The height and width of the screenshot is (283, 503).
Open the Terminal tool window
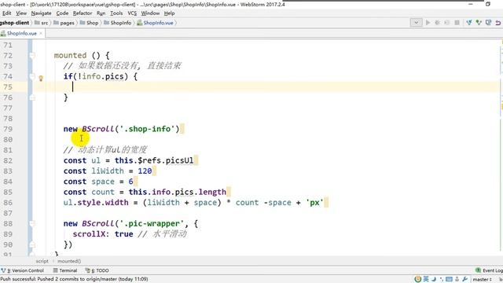65,270
